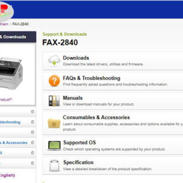183x183 pixels.
Task: Open the Downloads heading link
Action: click(x=76, y=58)
